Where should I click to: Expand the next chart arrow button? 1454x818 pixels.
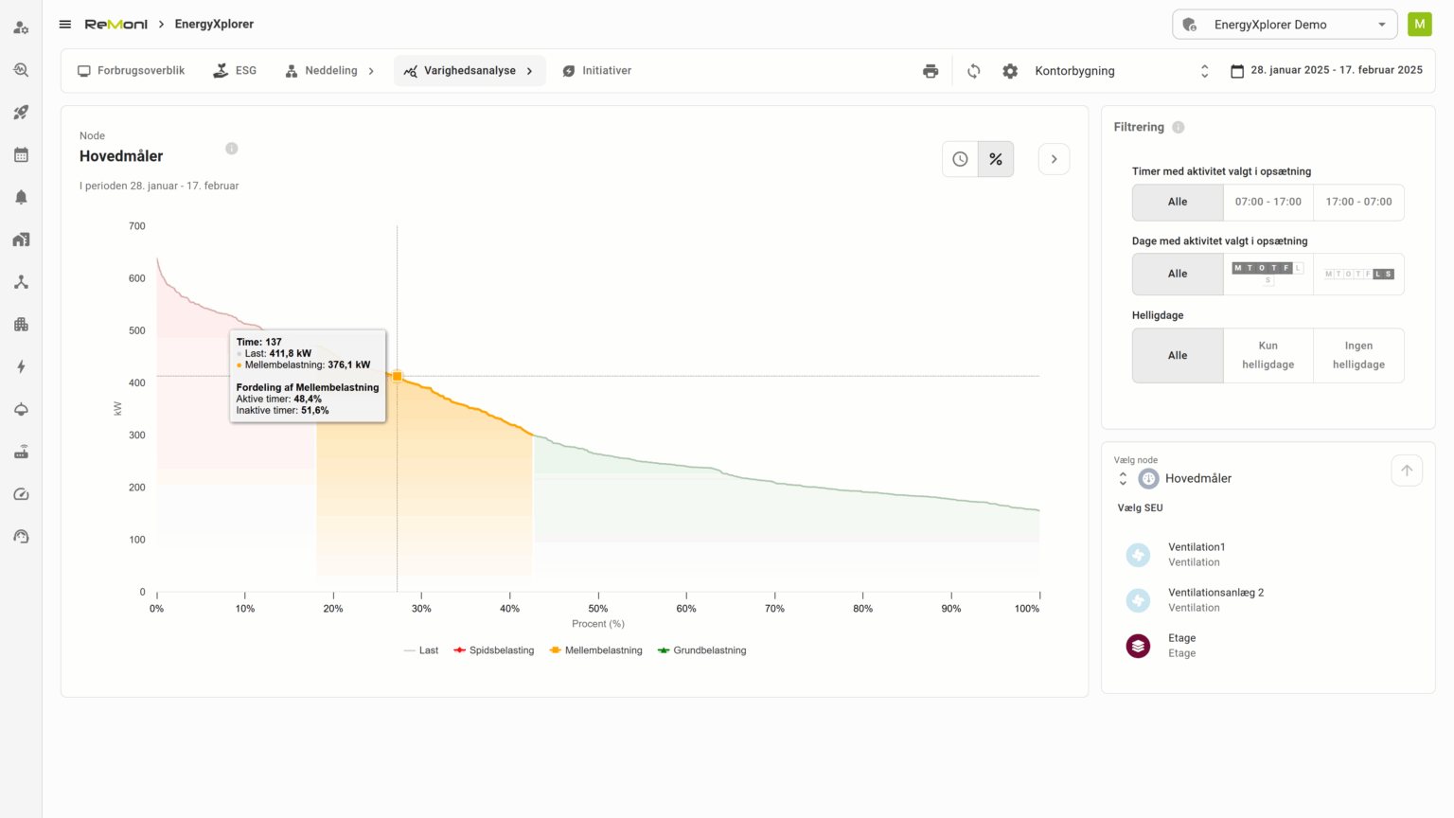[1054, 159]
